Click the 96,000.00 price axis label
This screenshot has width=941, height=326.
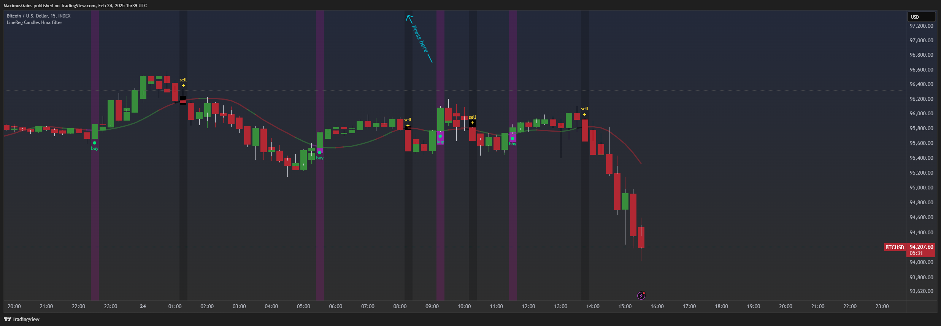pyautogui.click(x=921, y=113)
